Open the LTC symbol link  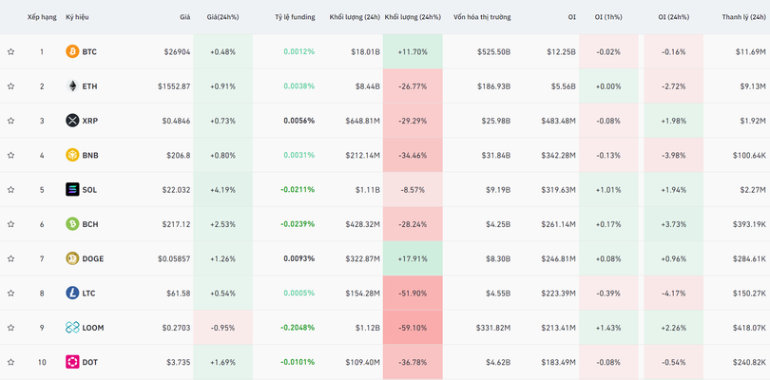(89, 293)
